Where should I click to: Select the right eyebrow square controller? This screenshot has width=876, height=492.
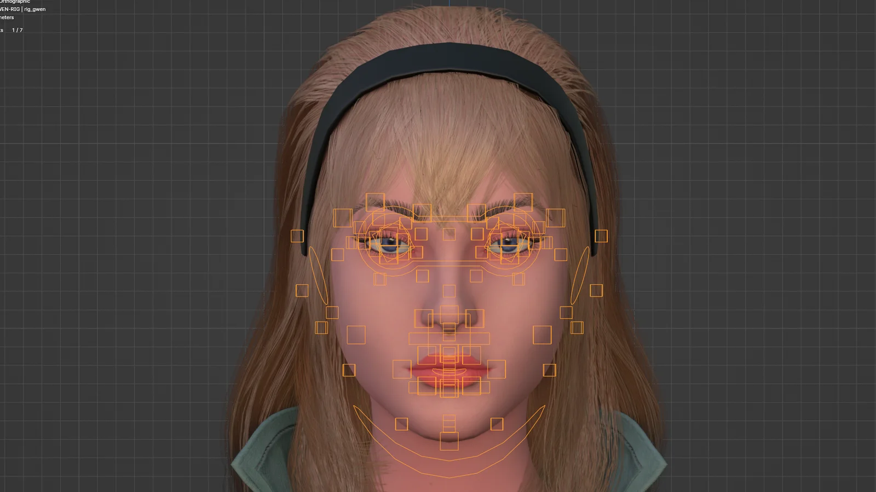pyautogui.click(x=523, y=201)
